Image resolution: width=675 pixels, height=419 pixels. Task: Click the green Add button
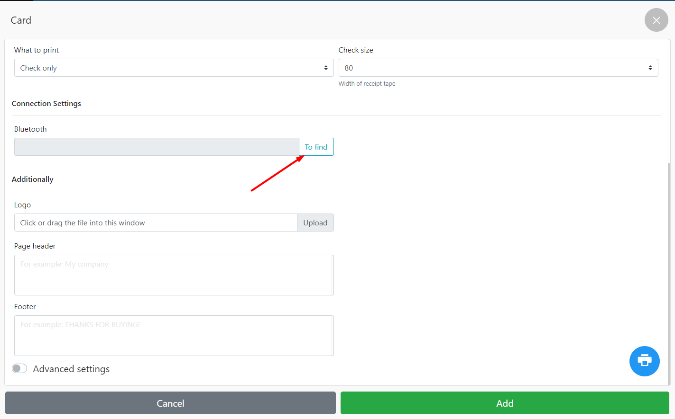504,403
